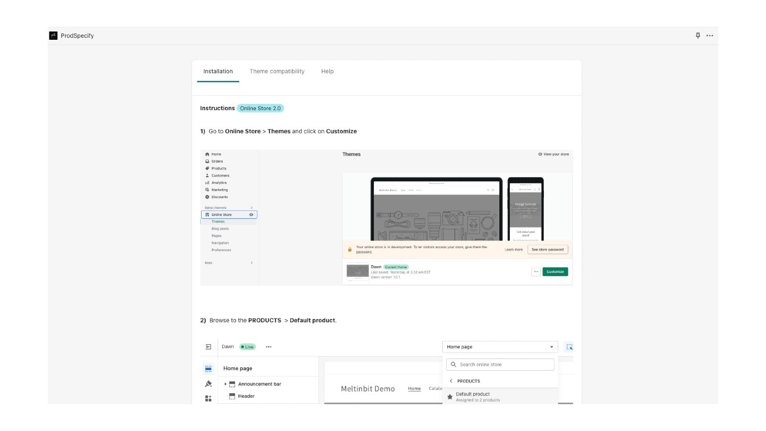Open the Home page dropdown
The height and width of the screenshot is (431, 766).
point(500,346)
